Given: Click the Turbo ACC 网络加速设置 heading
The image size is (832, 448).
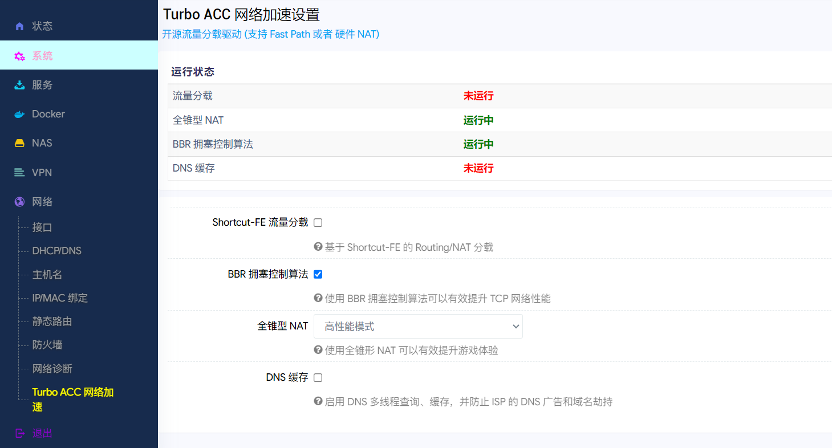Looking at the screenshot, I should [241, 14].
